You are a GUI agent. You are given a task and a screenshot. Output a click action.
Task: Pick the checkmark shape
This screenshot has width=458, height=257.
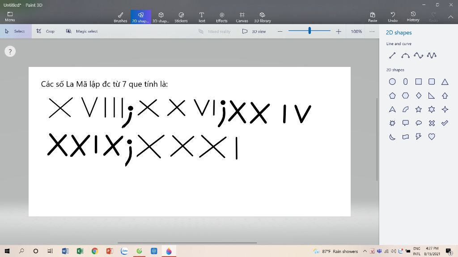445,123
